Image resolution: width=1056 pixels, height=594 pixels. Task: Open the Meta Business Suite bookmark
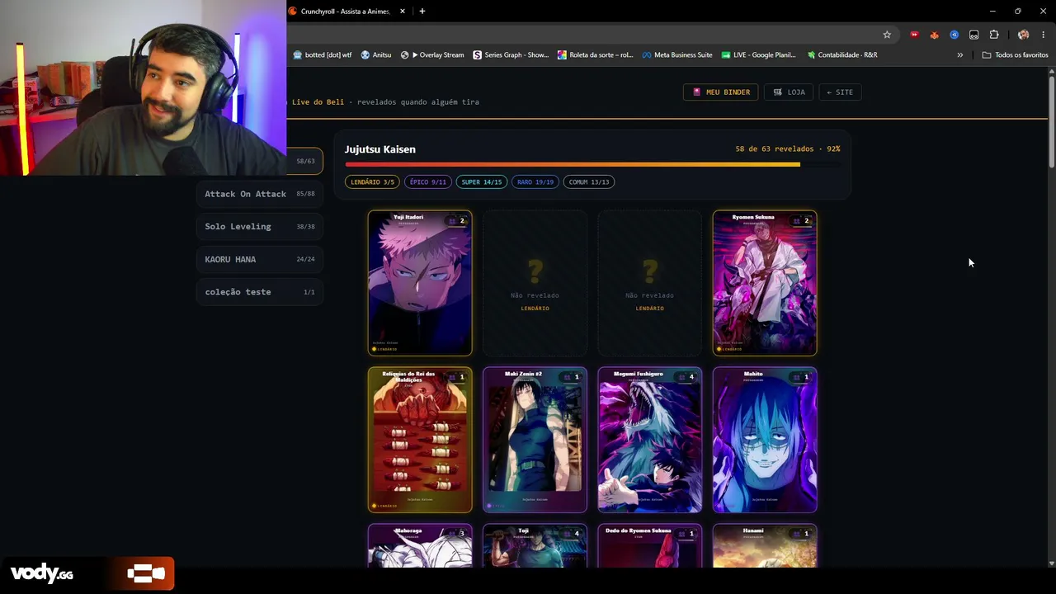tap(677, 55)
